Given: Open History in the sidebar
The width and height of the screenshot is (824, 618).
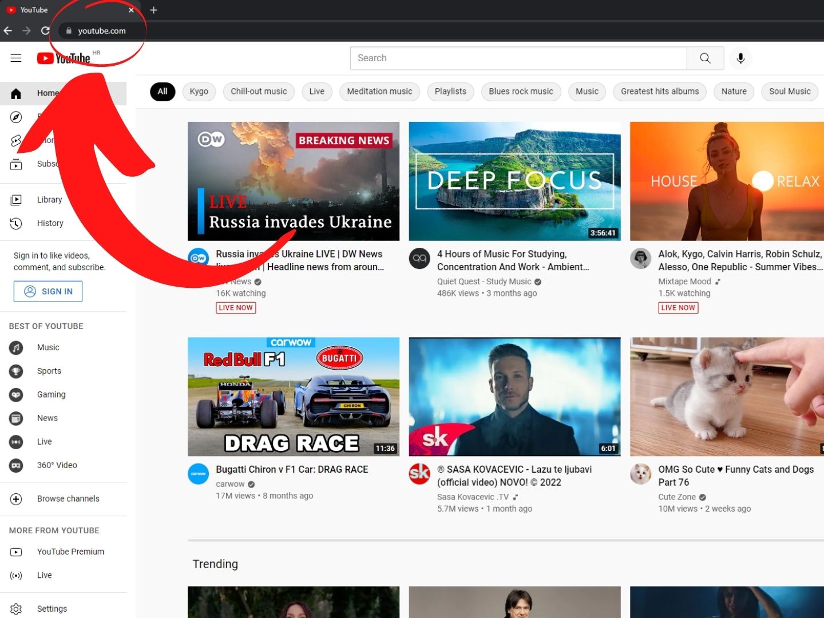Looking at the screenshot, I should pos(63,223).
